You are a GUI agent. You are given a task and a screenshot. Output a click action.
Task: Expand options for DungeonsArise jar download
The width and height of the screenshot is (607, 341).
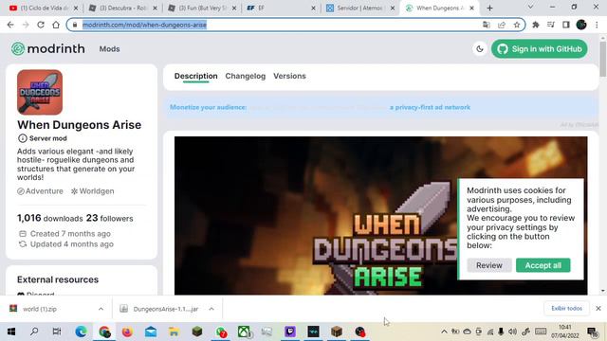click(x=212, y=309)
